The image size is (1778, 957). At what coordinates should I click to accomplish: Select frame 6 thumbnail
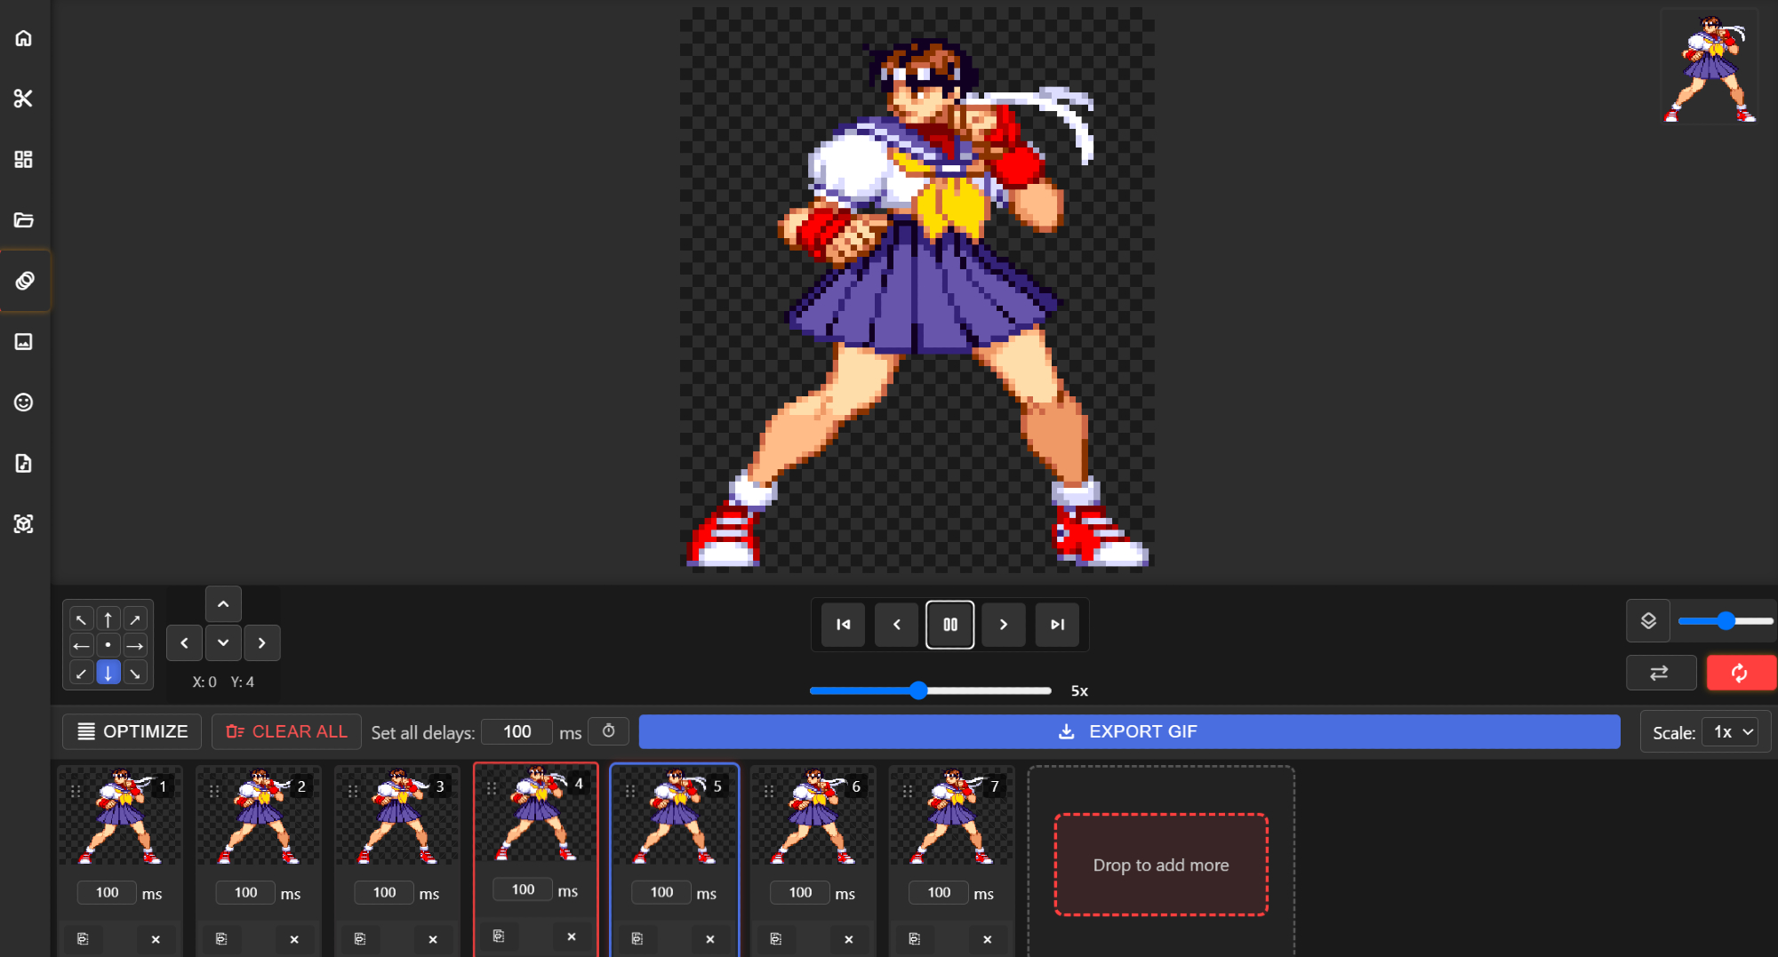pyautogui.click(x=813, y=817)
